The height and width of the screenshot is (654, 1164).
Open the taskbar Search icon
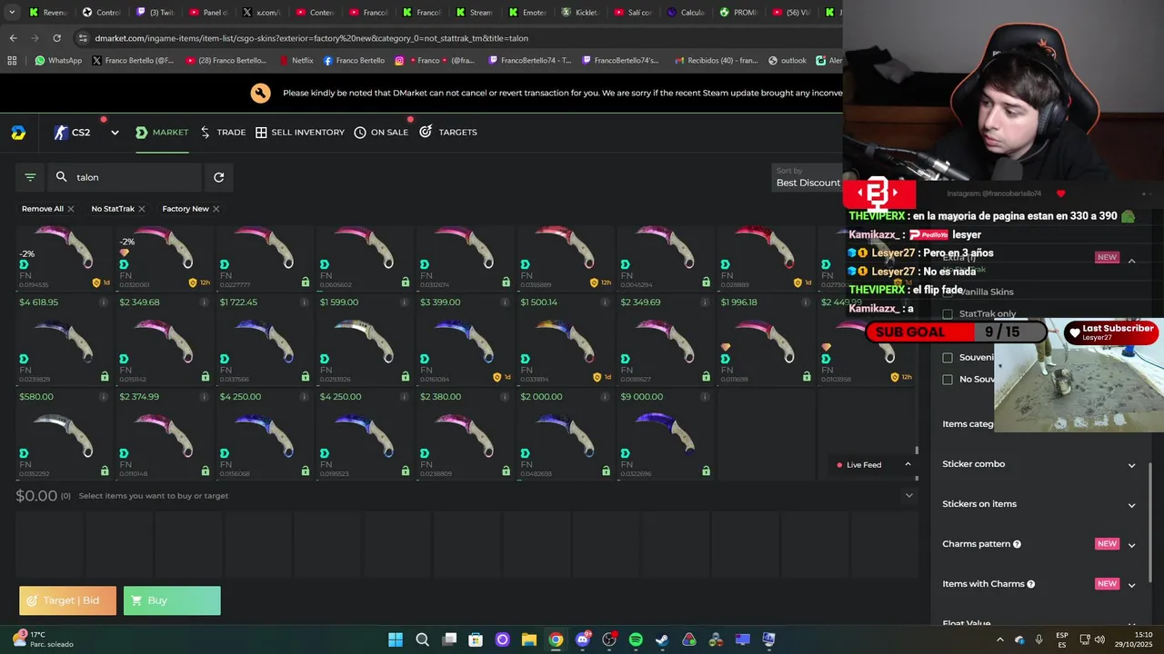click(422, 639)
